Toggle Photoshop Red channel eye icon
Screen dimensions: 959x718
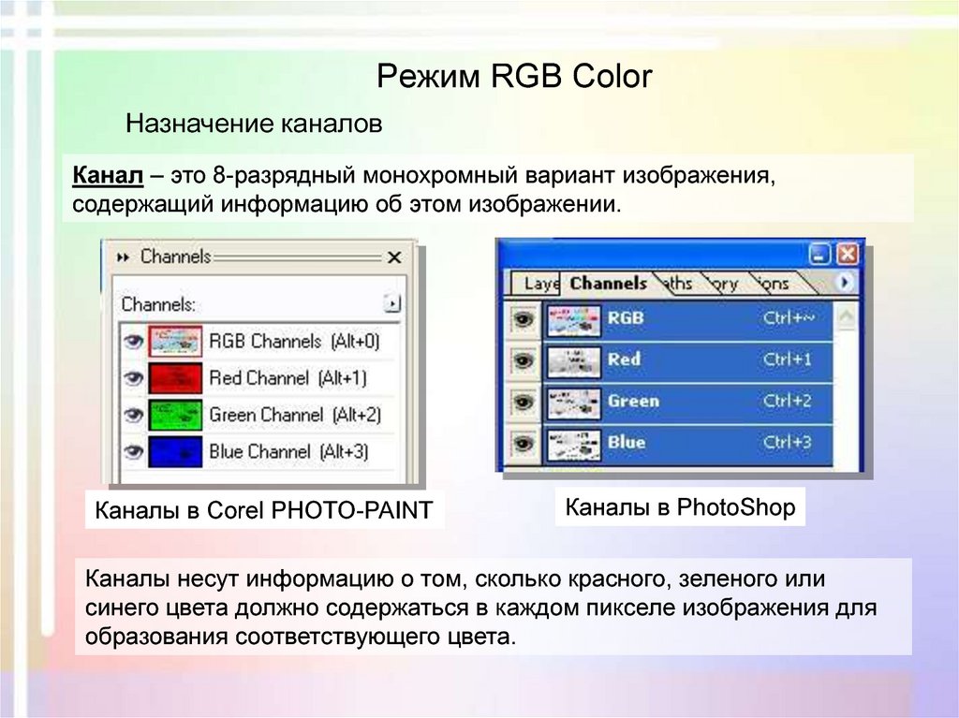tap(524, 359)
